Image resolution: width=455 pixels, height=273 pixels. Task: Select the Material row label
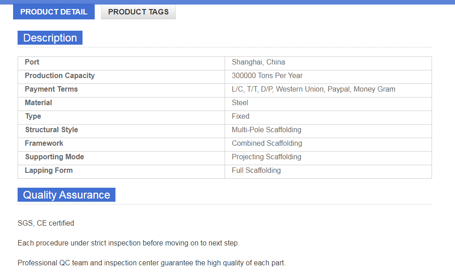pos(38,103)
